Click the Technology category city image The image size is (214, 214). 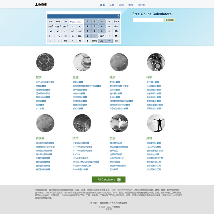pyautogui.click(x=82, y=123)
